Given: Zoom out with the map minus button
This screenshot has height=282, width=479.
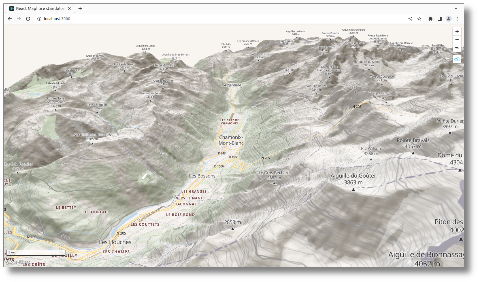Looking at the screenshot, I should 457,40.
